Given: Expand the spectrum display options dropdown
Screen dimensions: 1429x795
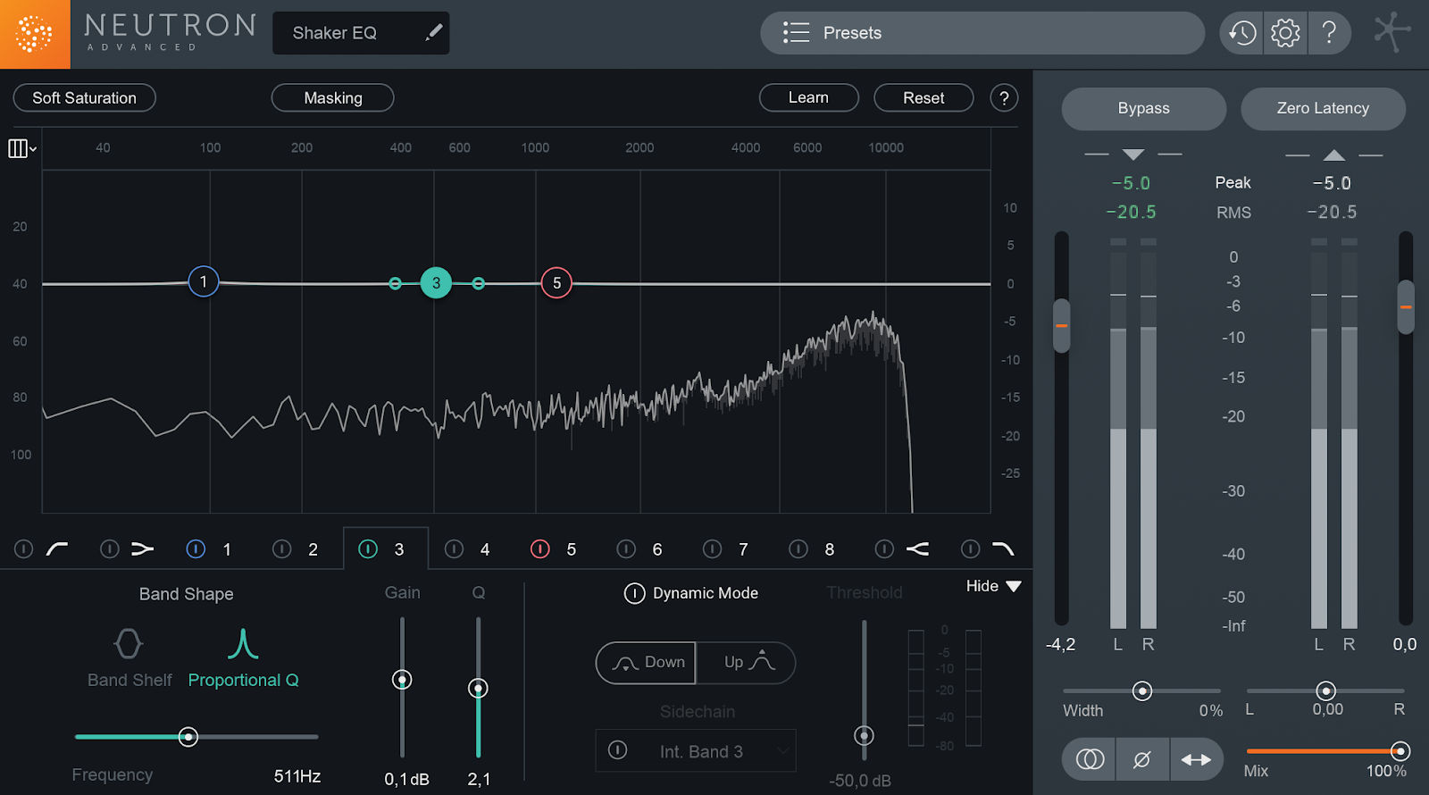Looking at the screenshot, I should tap(22, 148).
